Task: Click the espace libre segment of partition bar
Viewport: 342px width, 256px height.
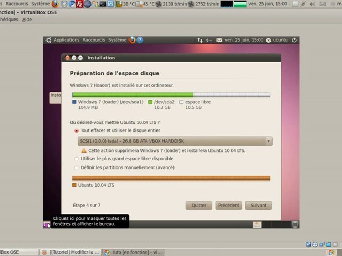Action: (232, 95)
